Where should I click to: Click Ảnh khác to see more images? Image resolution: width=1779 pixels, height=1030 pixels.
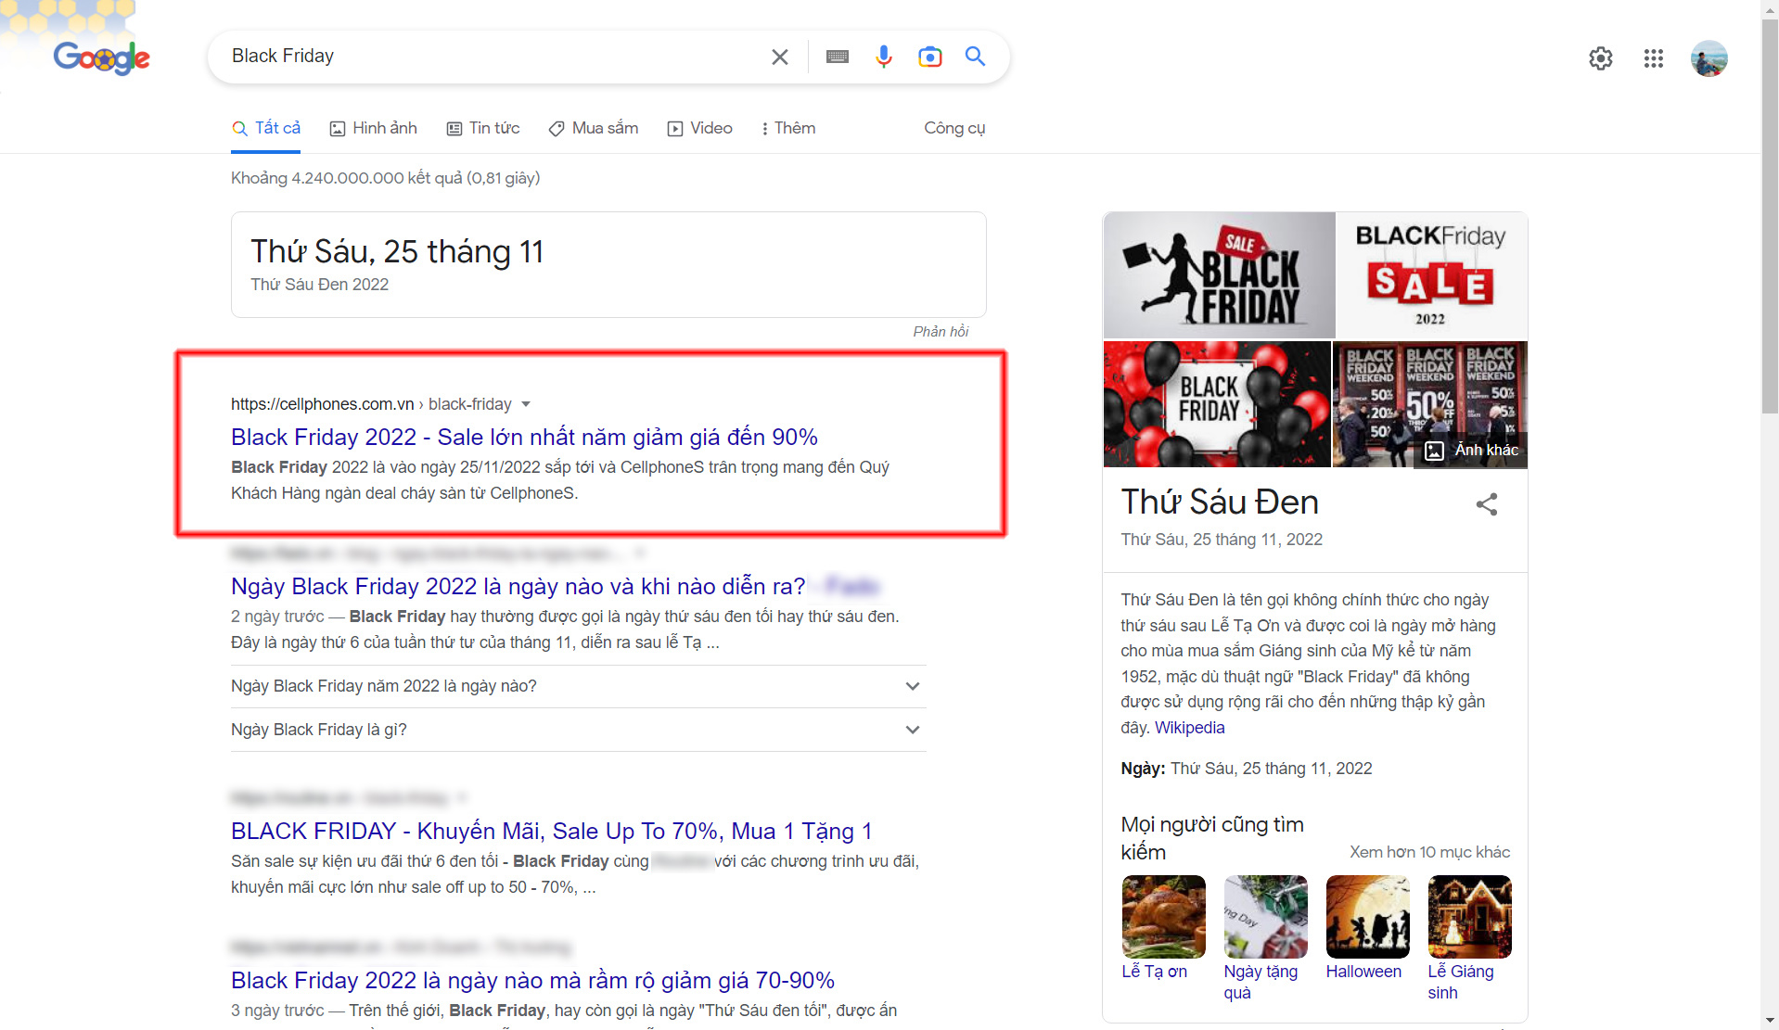point(1472,451)
